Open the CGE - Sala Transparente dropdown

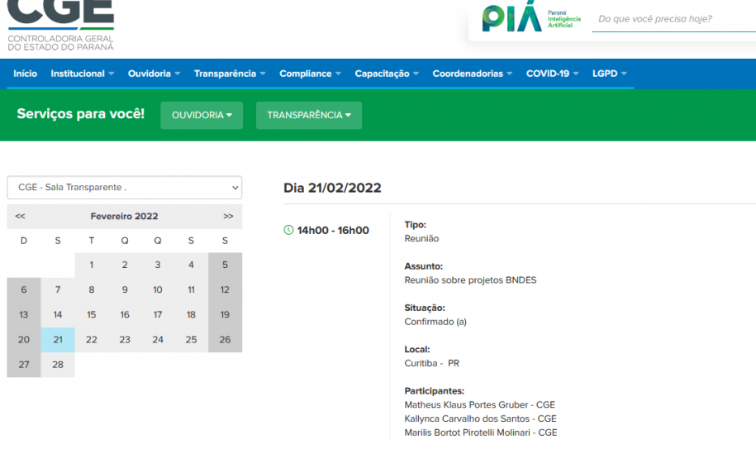[x=125, y=188]
